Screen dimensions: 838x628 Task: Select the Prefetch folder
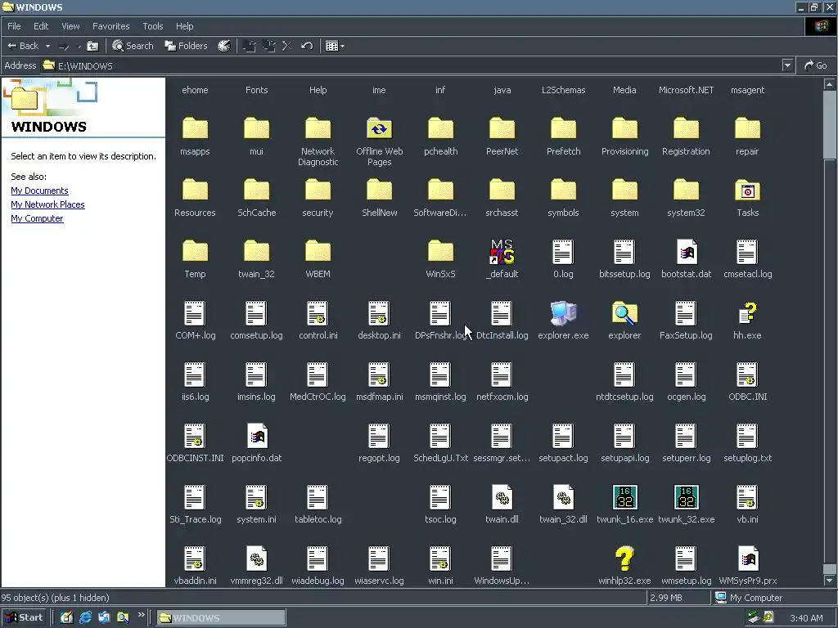[563, 129]
